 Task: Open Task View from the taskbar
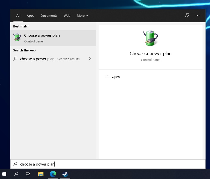[28, 174]
